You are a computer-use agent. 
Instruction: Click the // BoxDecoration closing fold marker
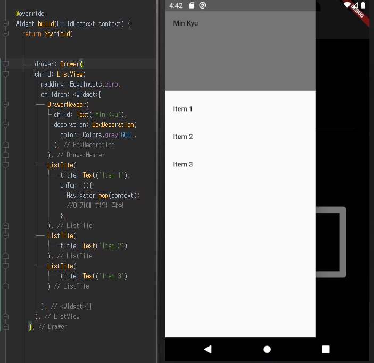click(x=5, y=145)
